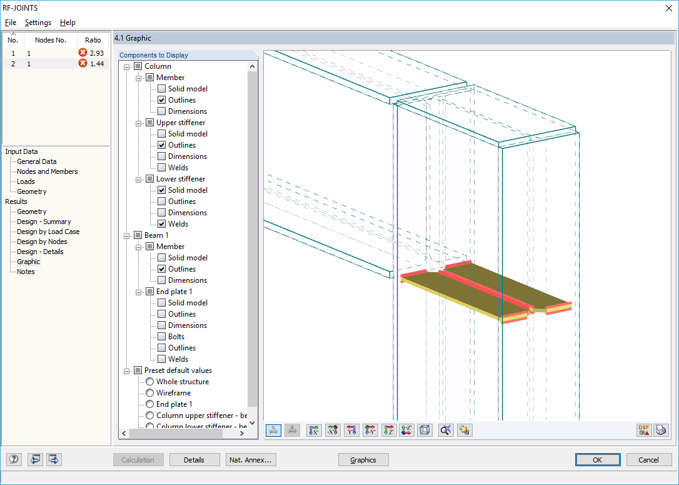
Task: Switch to isometric cube view
Action: click(425, 431)
